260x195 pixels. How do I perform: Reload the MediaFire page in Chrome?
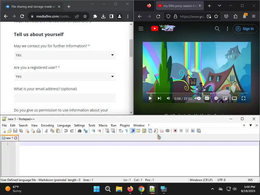[x=22, y=16]
